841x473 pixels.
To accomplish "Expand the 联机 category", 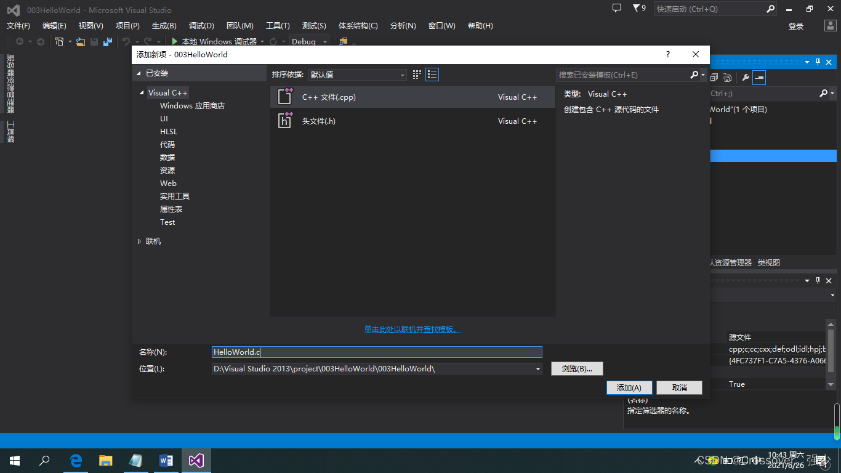I will [140, 241].
